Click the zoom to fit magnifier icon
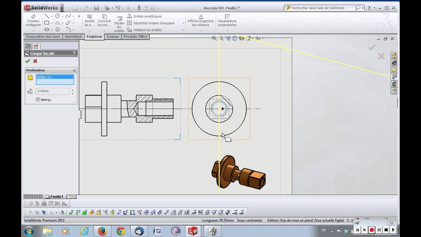This screenshot has width=421, height=237. [214, 39]
